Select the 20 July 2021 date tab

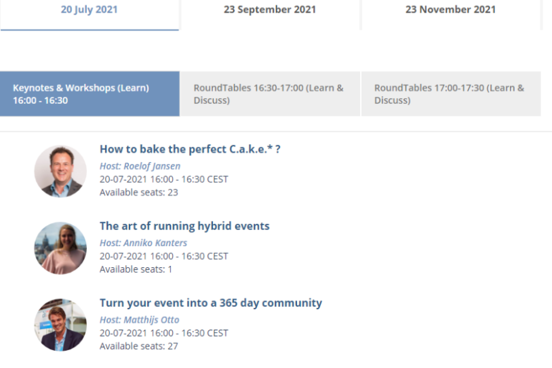pos(89,10)
